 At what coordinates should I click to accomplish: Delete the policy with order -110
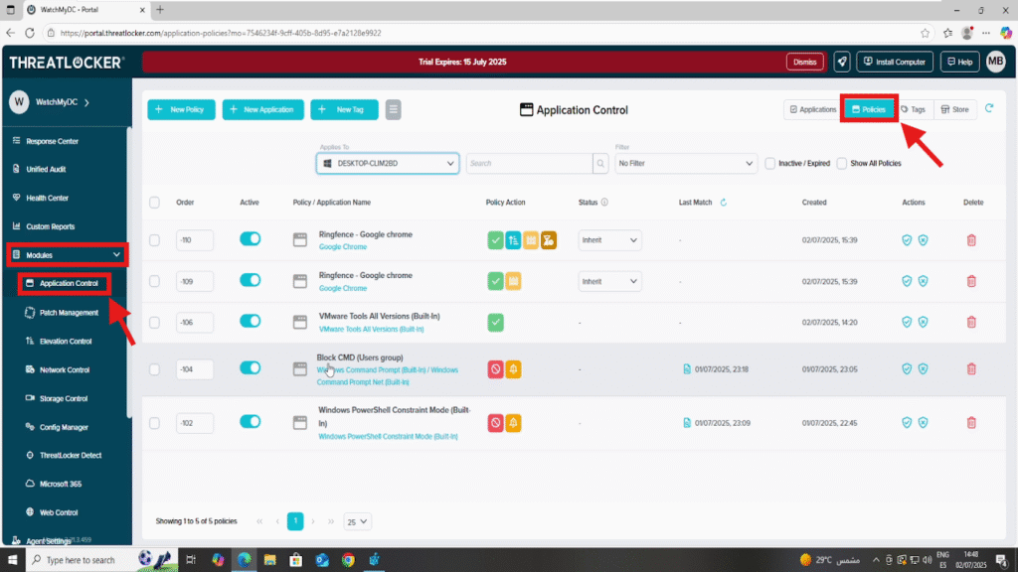coord(971,240)
